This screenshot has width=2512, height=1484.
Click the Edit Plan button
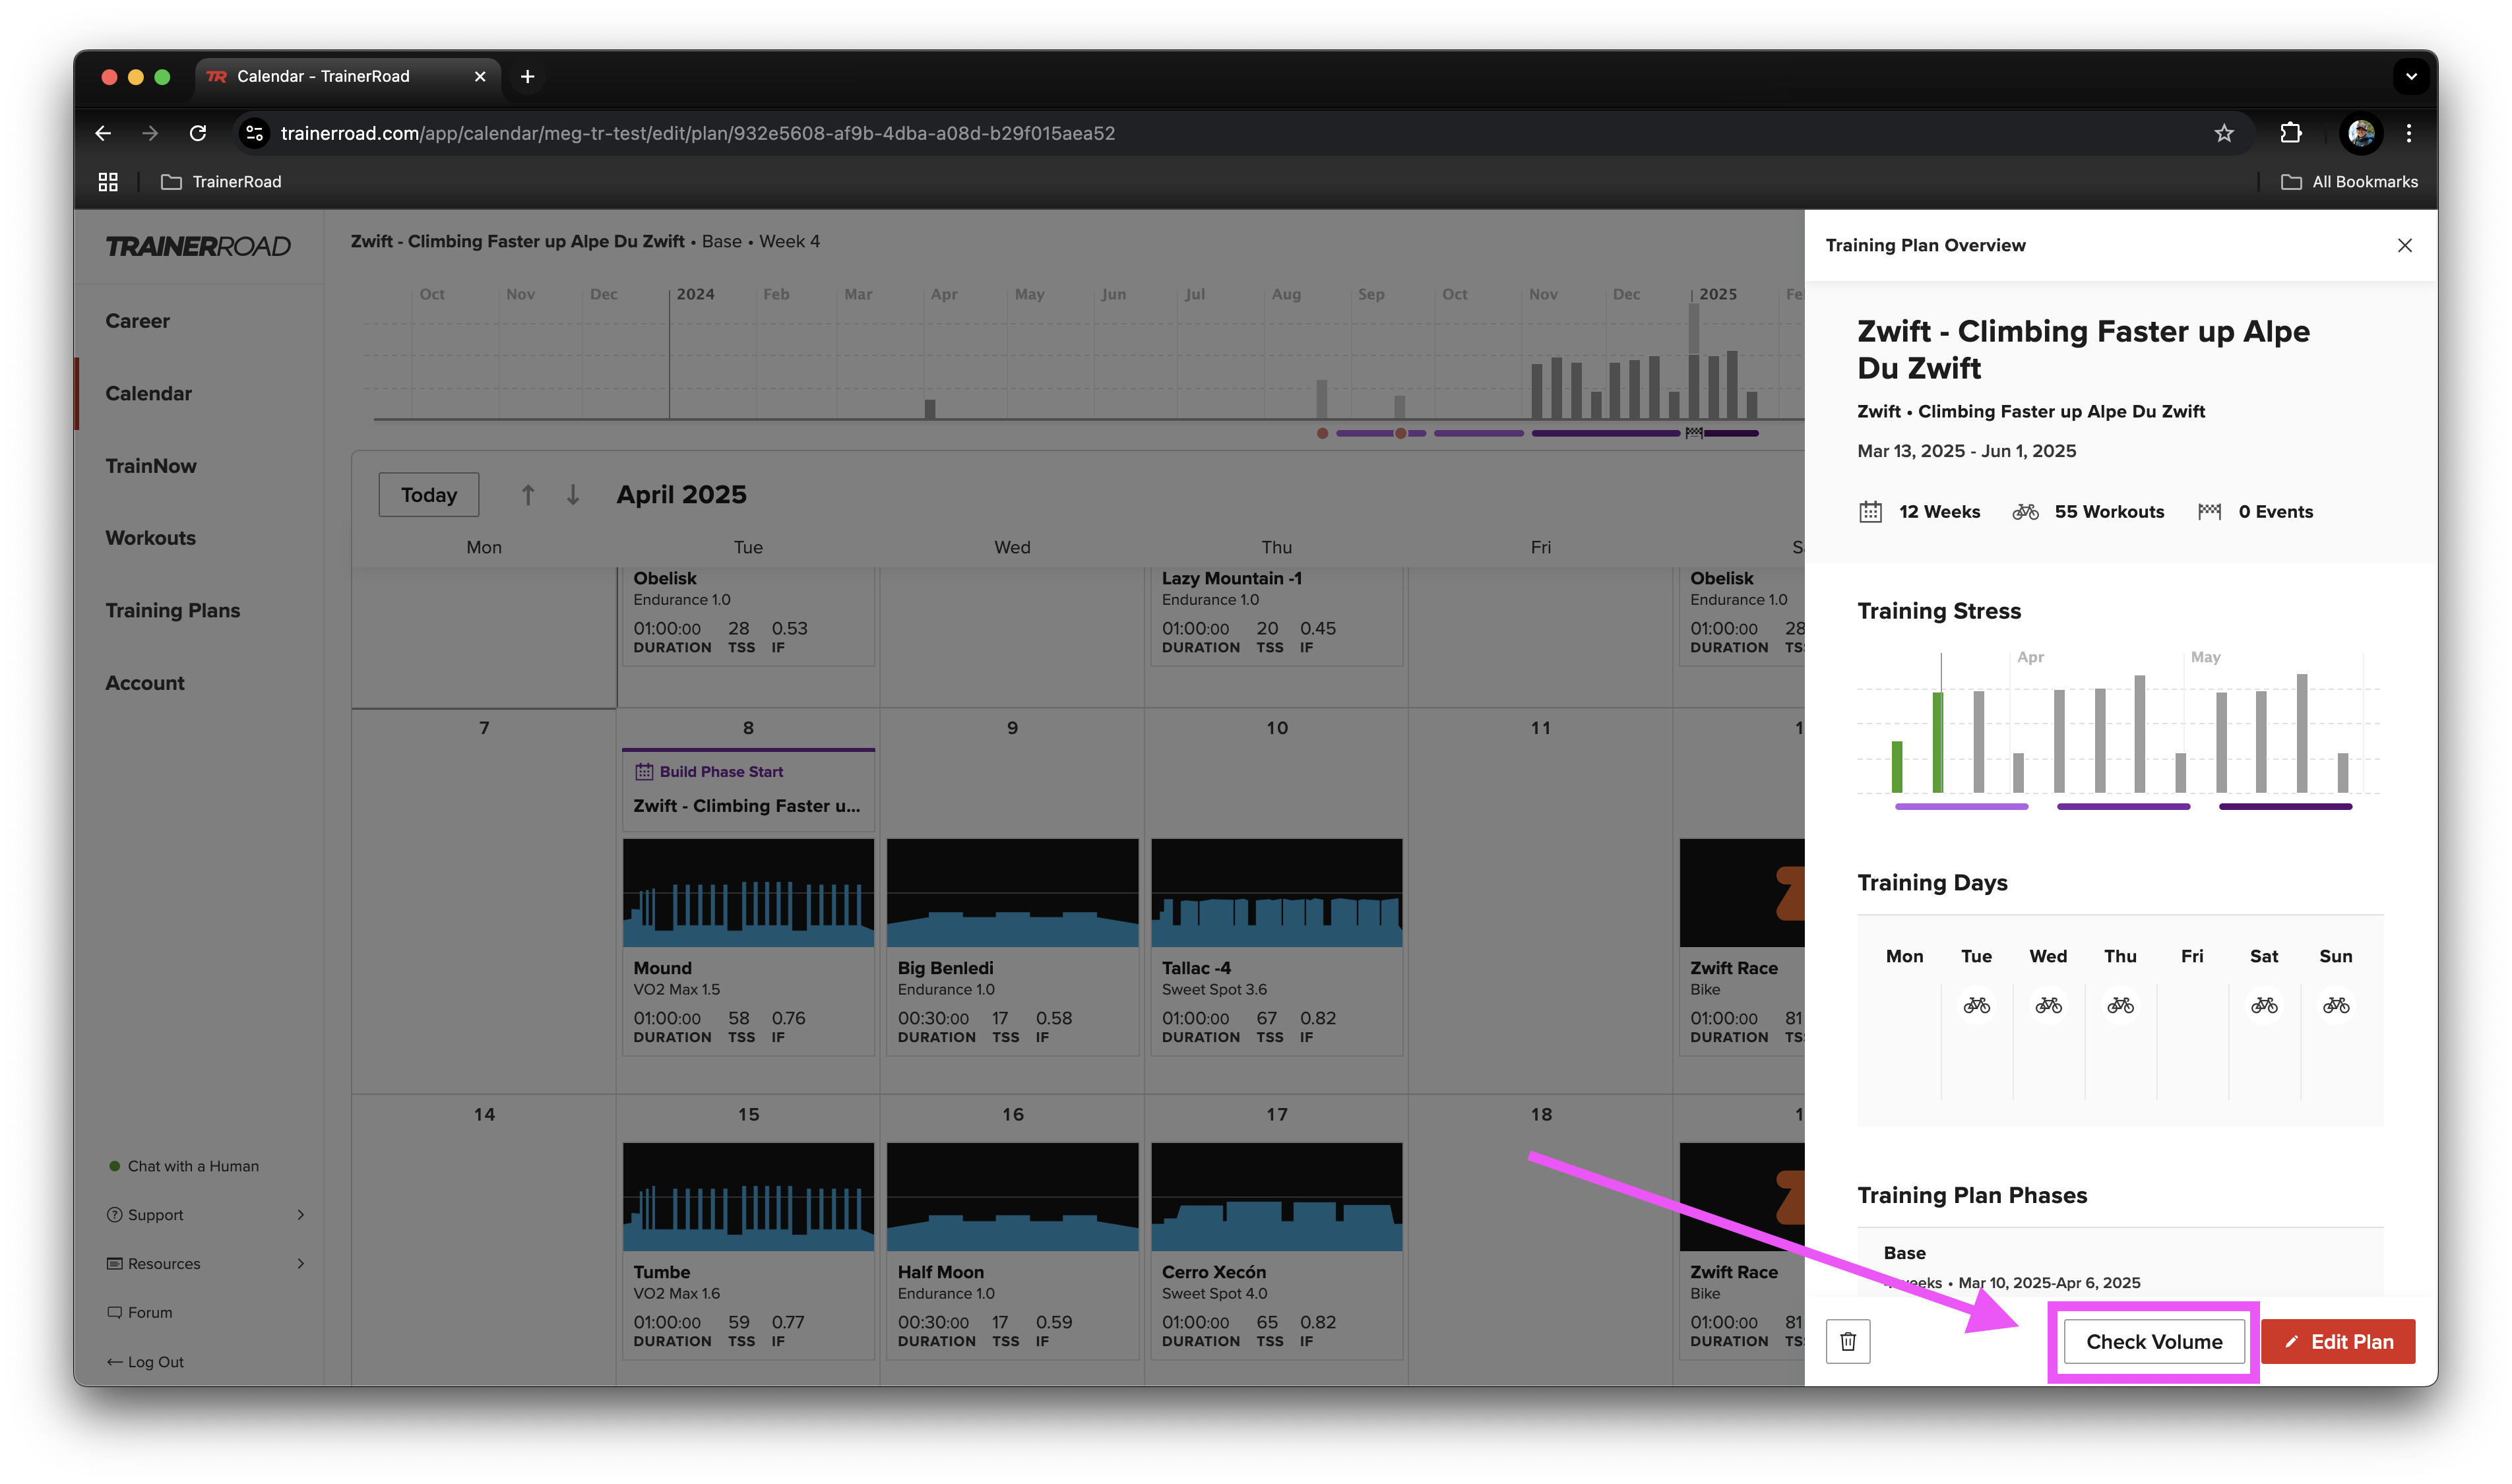pyautogui.click(x=2338, y=1341)
